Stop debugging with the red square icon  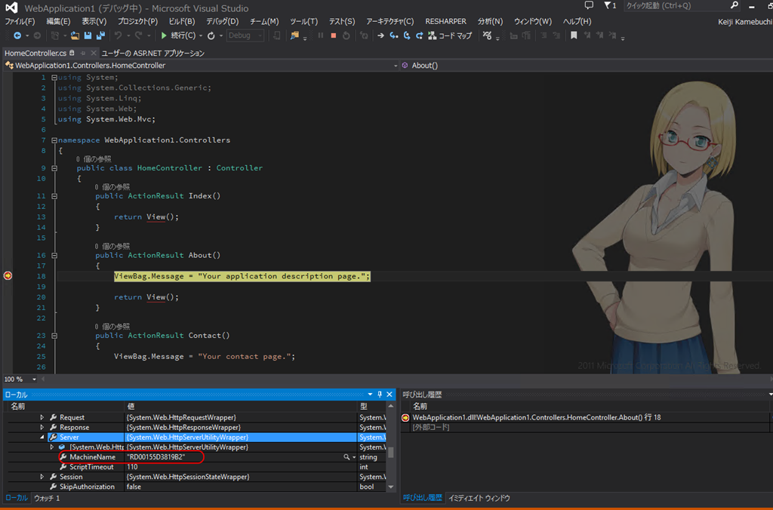click(x=333, y=35)
